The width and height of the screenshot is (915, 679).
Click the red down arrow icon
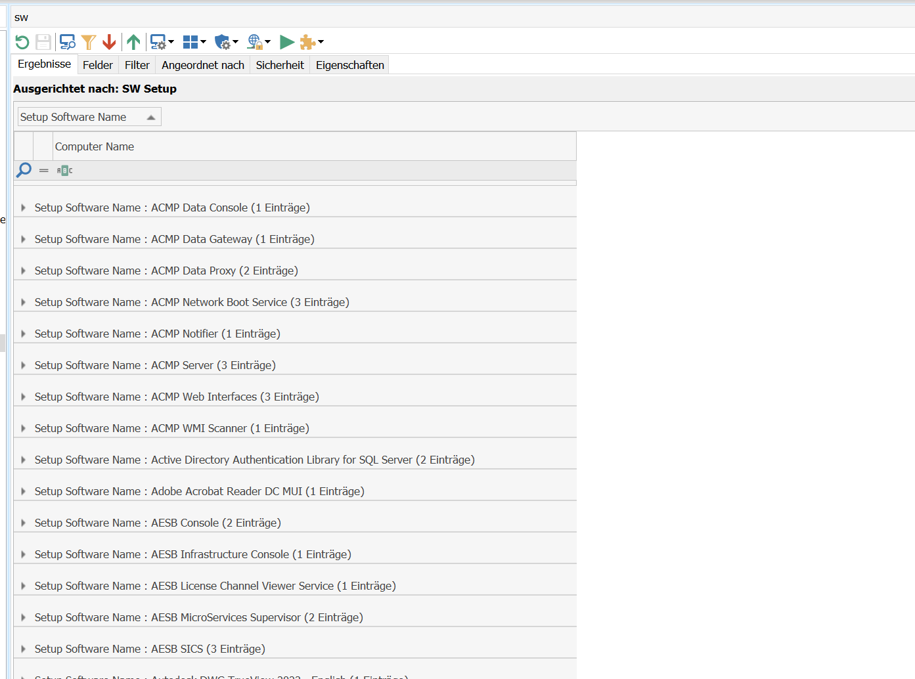tap(109, 42)
